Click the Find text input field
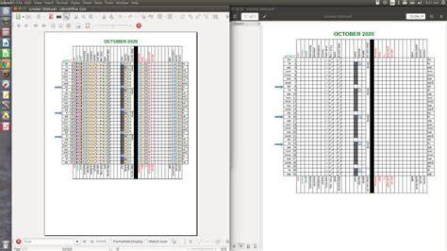 point(48,242)
